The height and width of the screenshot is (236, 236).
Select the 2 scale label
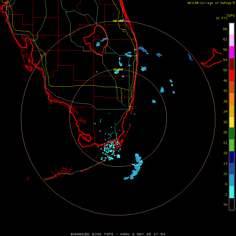226,195
